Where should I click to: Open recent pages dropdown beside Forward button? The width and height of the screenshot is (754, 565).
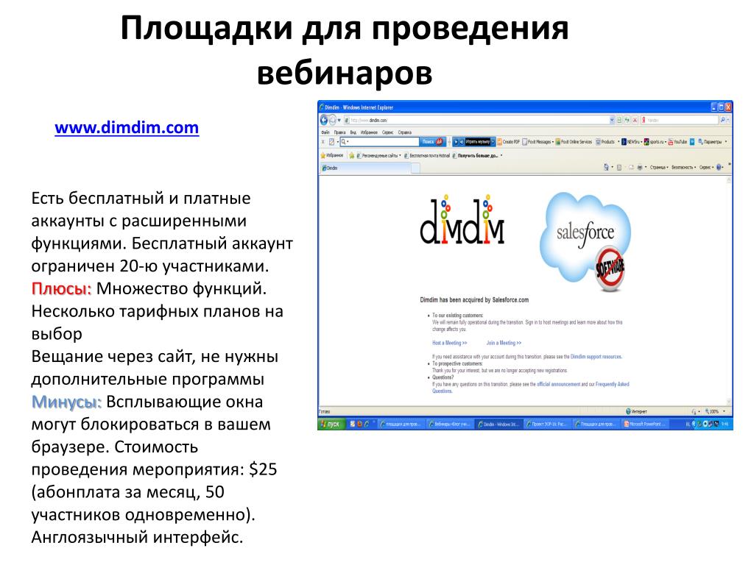[339, 120]
